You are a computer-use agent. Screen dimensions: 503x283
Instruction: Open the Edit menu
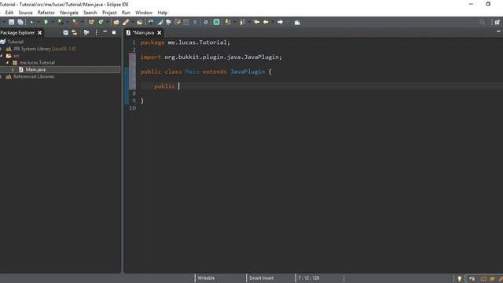pyautogui.click(x=9, y=13)
